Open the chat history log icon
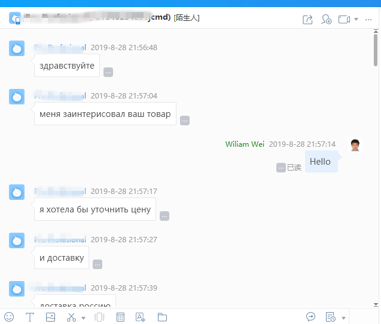 (330, 317)
